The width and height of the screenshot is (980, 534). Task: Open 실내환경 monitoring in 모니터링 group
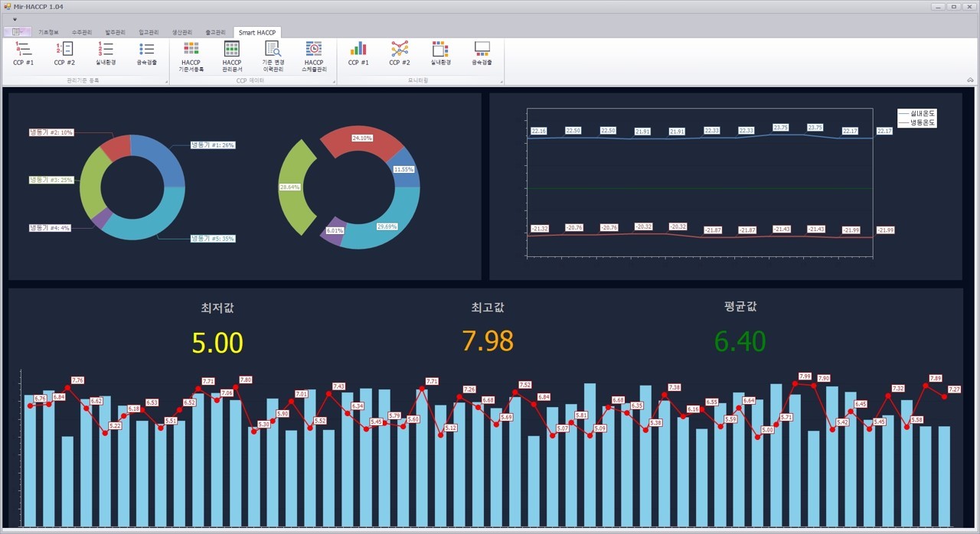coord(440,54)
